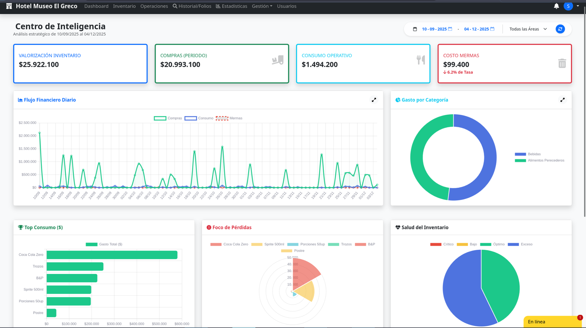This screenshot has height=328, width=586.
Task: Expand the Gasto por Categoría chart
Action: 562,100
